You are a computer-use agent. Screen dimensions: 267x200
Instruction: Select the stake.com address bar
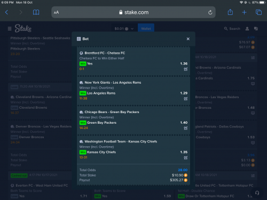(133, 12)
